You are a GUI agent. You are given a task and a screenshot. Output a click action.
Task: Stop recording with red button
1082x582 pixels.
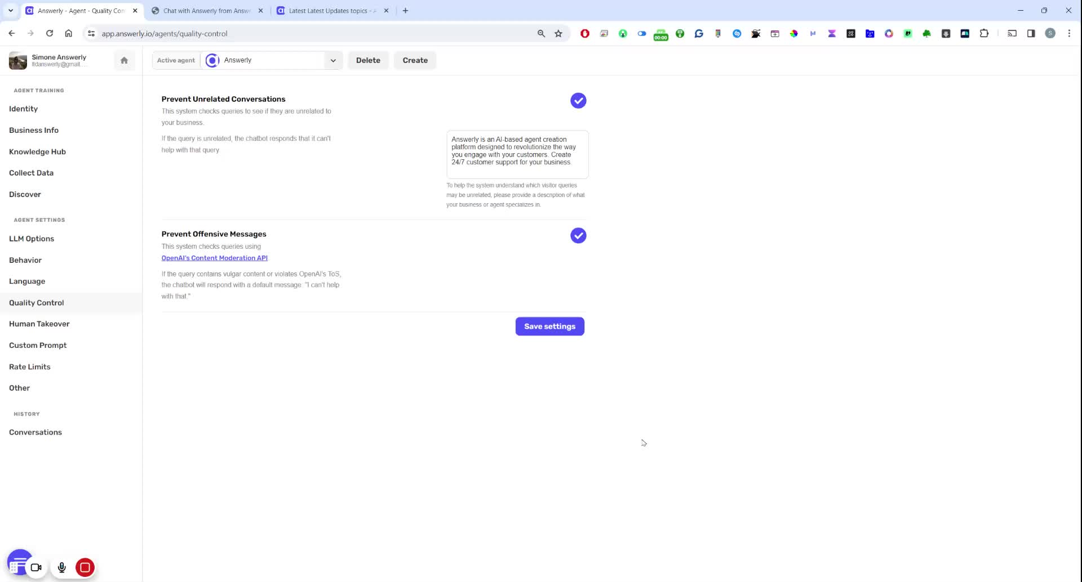click(85, 567)
